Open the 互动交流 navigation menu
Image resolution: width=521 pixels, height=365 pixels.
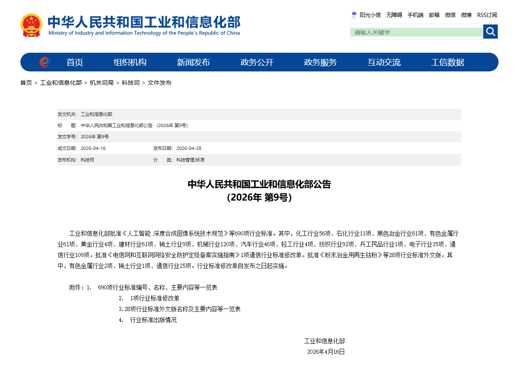pos(384,62)
